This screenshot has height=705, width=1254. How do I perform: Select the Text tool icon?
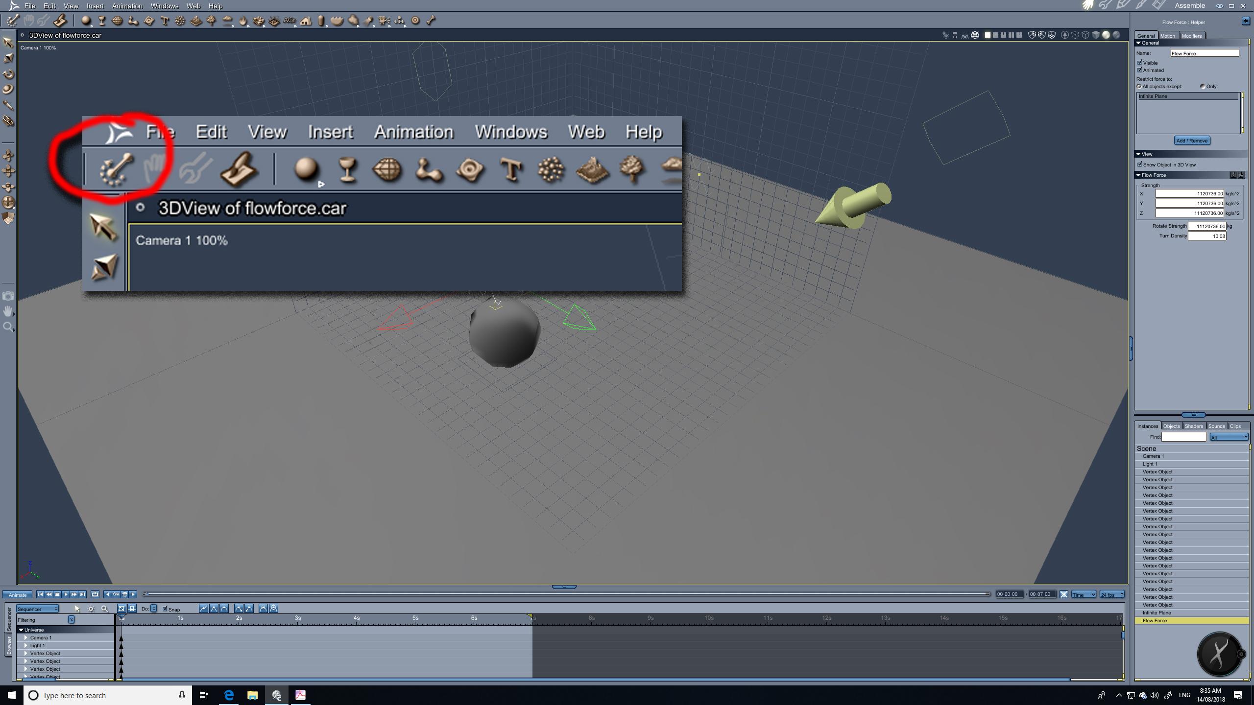pos(165,21)
